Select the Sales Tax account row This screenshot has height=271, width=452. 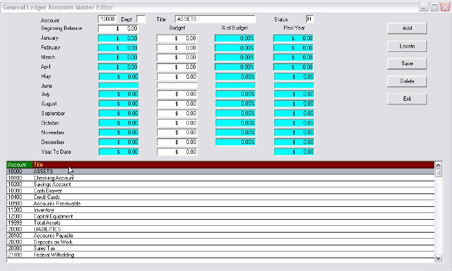[x=220, y=248]
